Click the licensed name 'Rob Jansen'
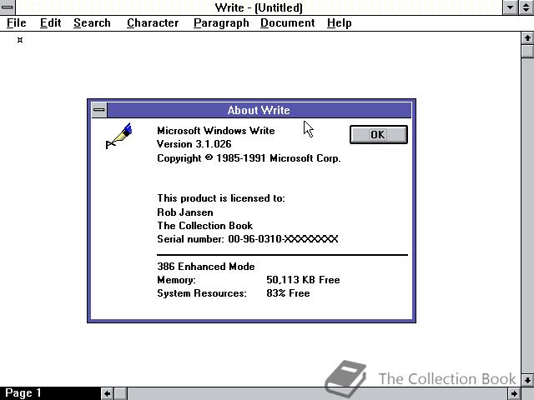 [x=185, y=212]
